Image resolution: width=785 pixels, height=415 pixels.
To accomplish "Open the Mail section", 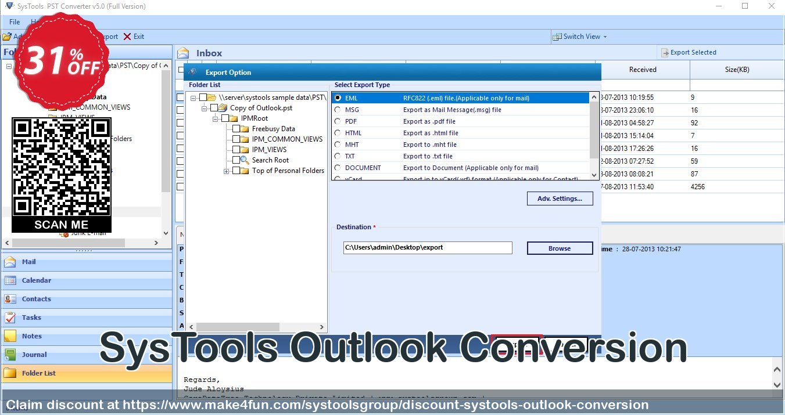I will pyautogui.click(x=87, y=262).
